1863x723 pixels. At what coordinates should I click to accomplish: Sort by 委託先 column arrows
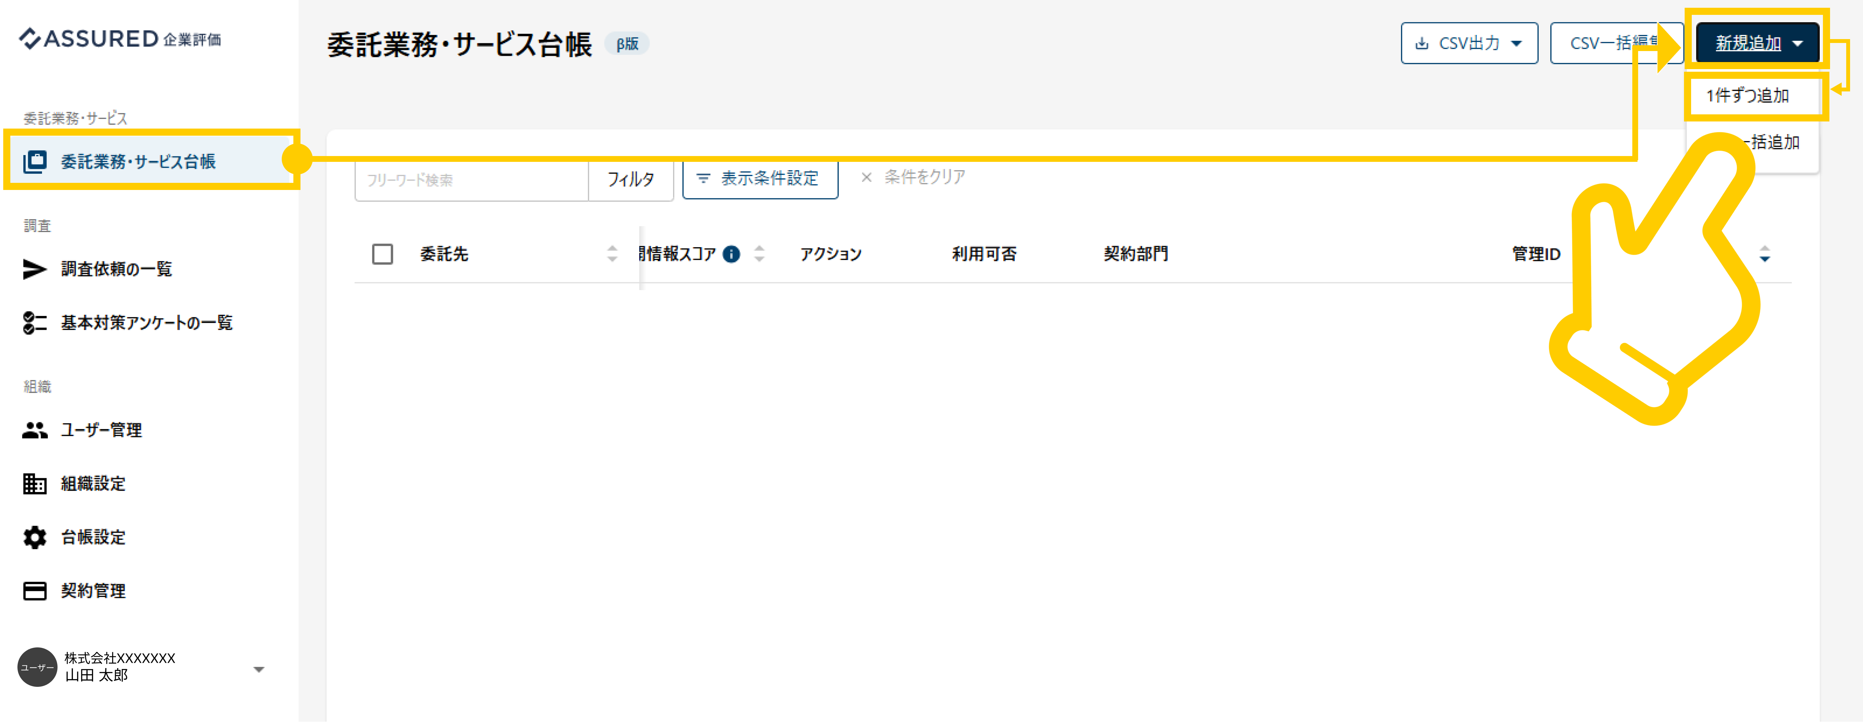(x=613, y=254)
